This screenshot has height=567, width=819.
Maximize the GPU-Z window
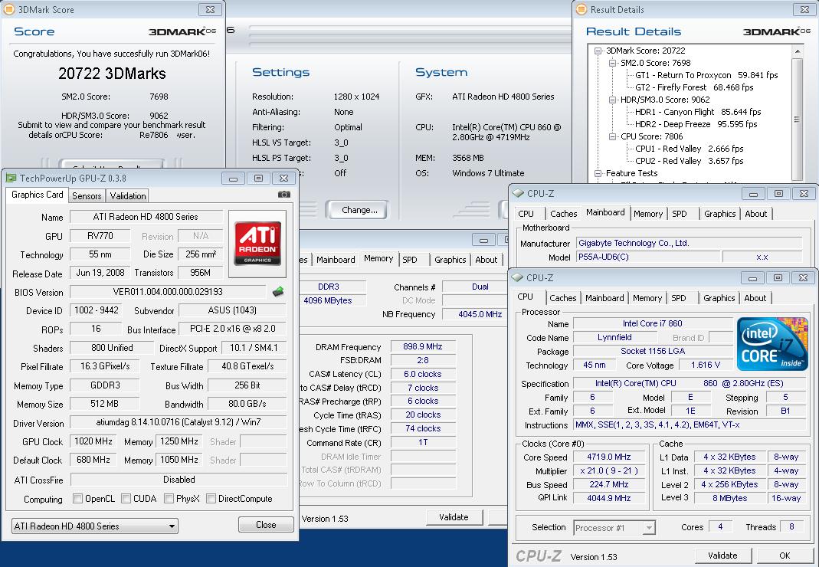258,179
